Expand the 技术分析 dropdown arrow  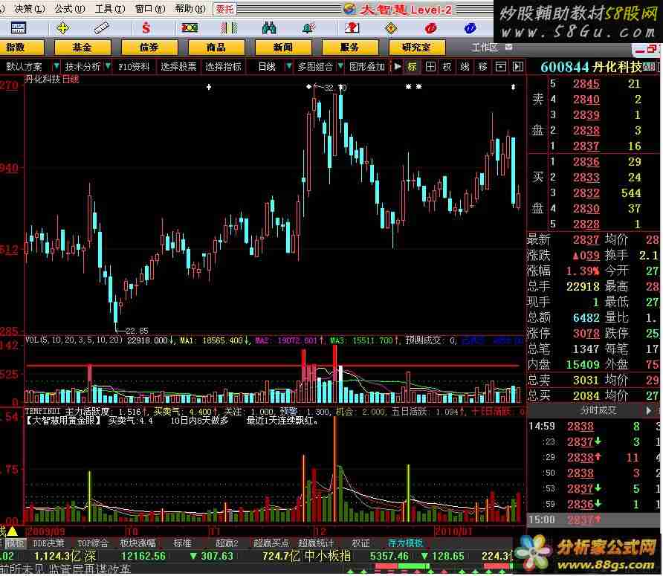108,66
